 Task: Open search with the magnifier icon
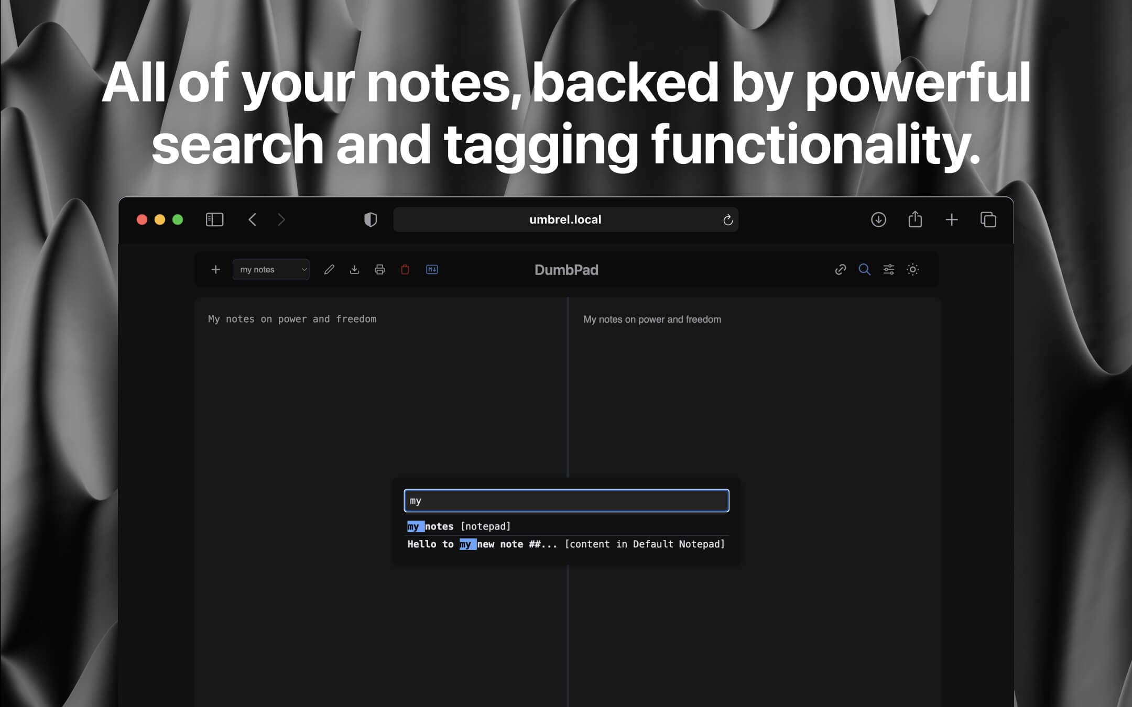[864, 269]
